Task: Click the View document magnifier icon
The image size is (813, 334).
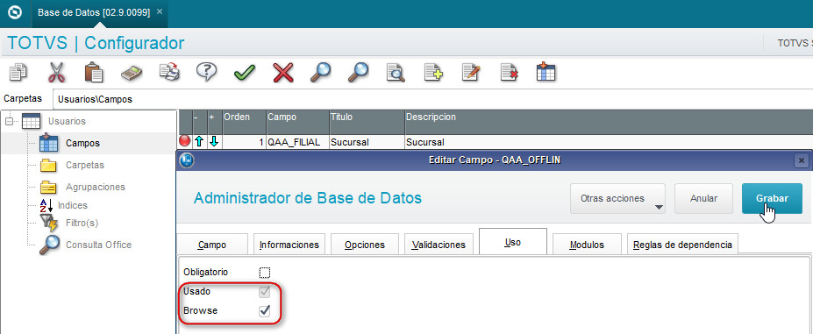Action: point(396,72)
